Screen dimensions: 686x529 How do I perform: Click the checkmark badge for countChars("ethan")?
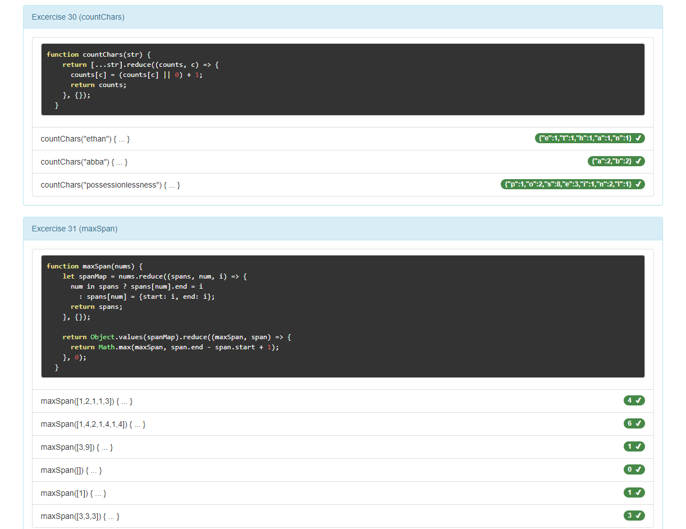tap(589, 138)
